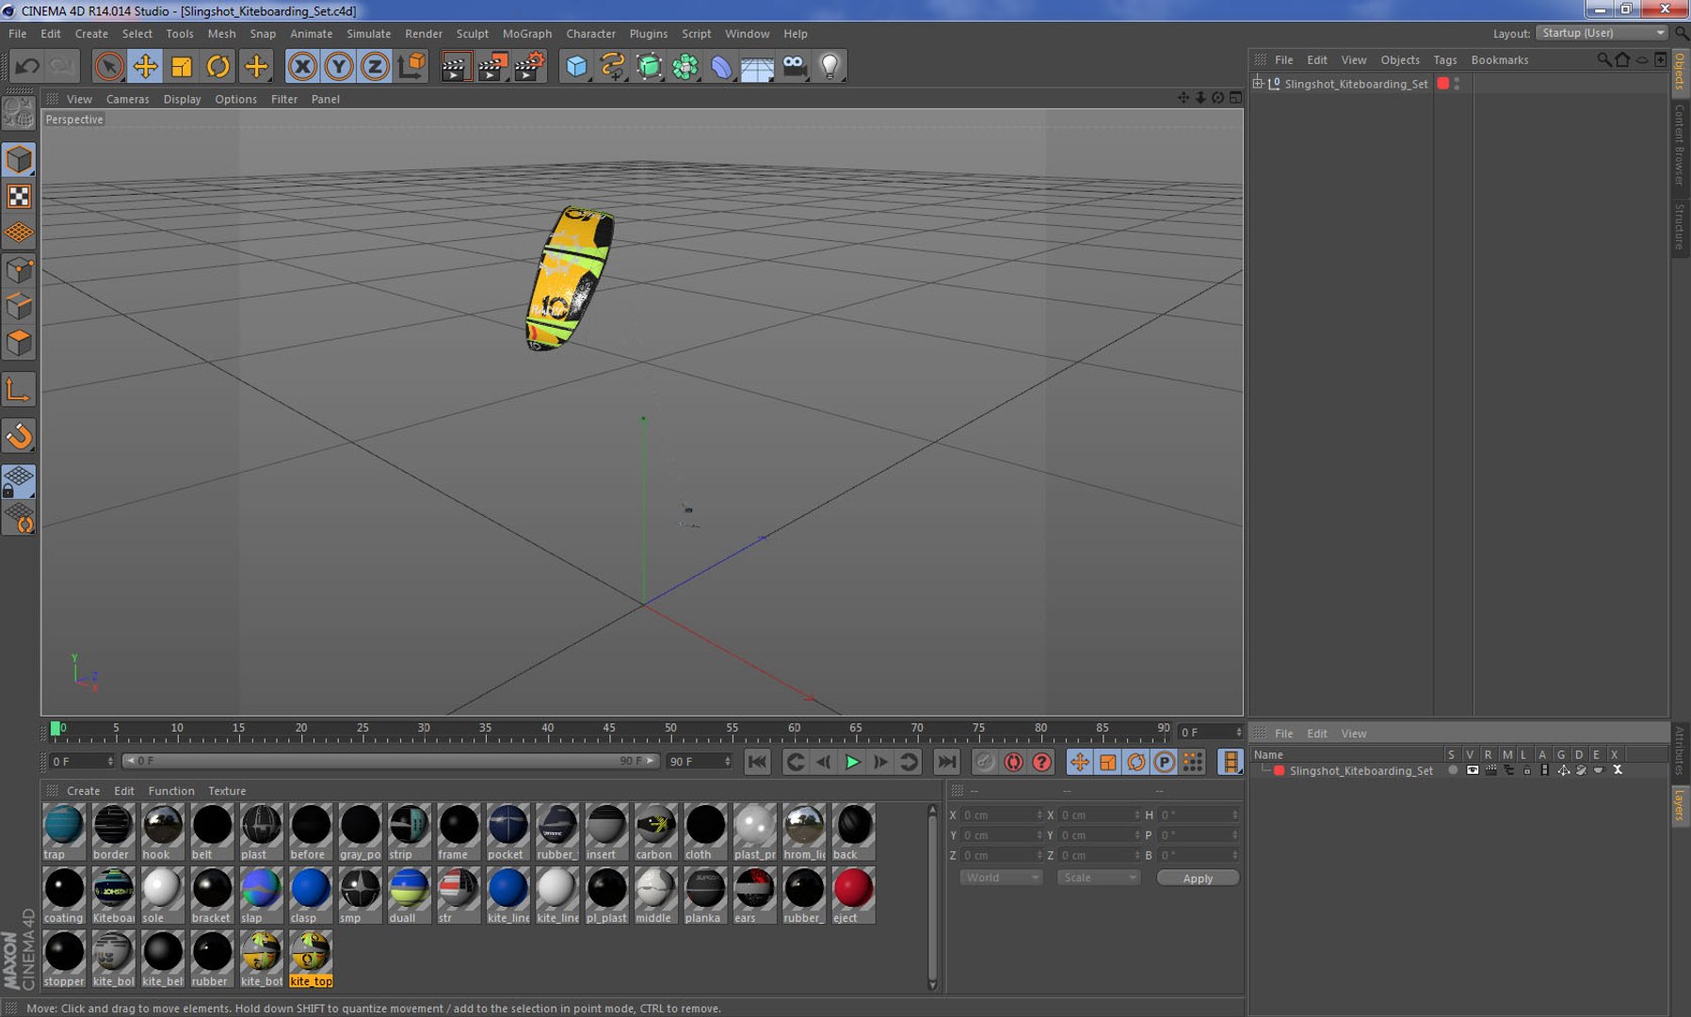Switch to Model mode in left toolbar

(x=19, y=159)
